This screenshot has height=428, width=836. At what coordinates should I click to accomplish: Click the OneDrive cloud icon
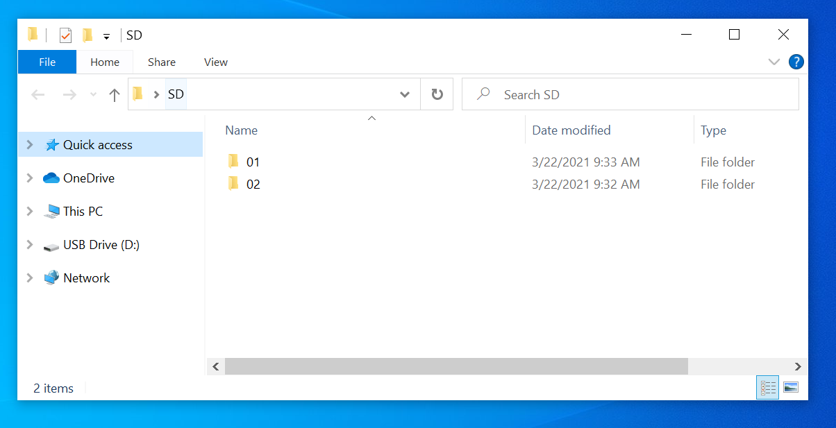pyautogui.click(x=51, y=178)
